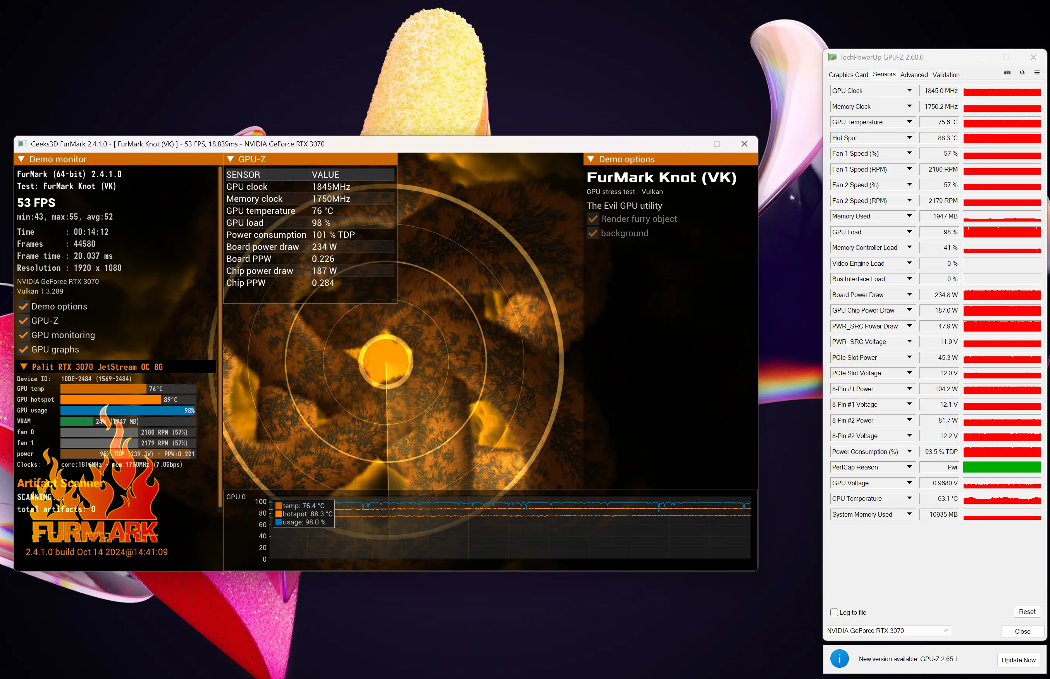Uncheck the background option
1050x679 pixels.
click(x=593, y=233)
